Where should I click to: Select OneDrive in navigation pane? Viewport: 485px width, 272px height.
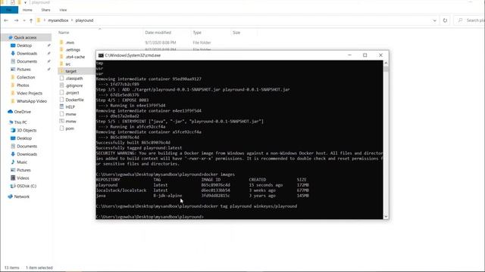(22, 112)
